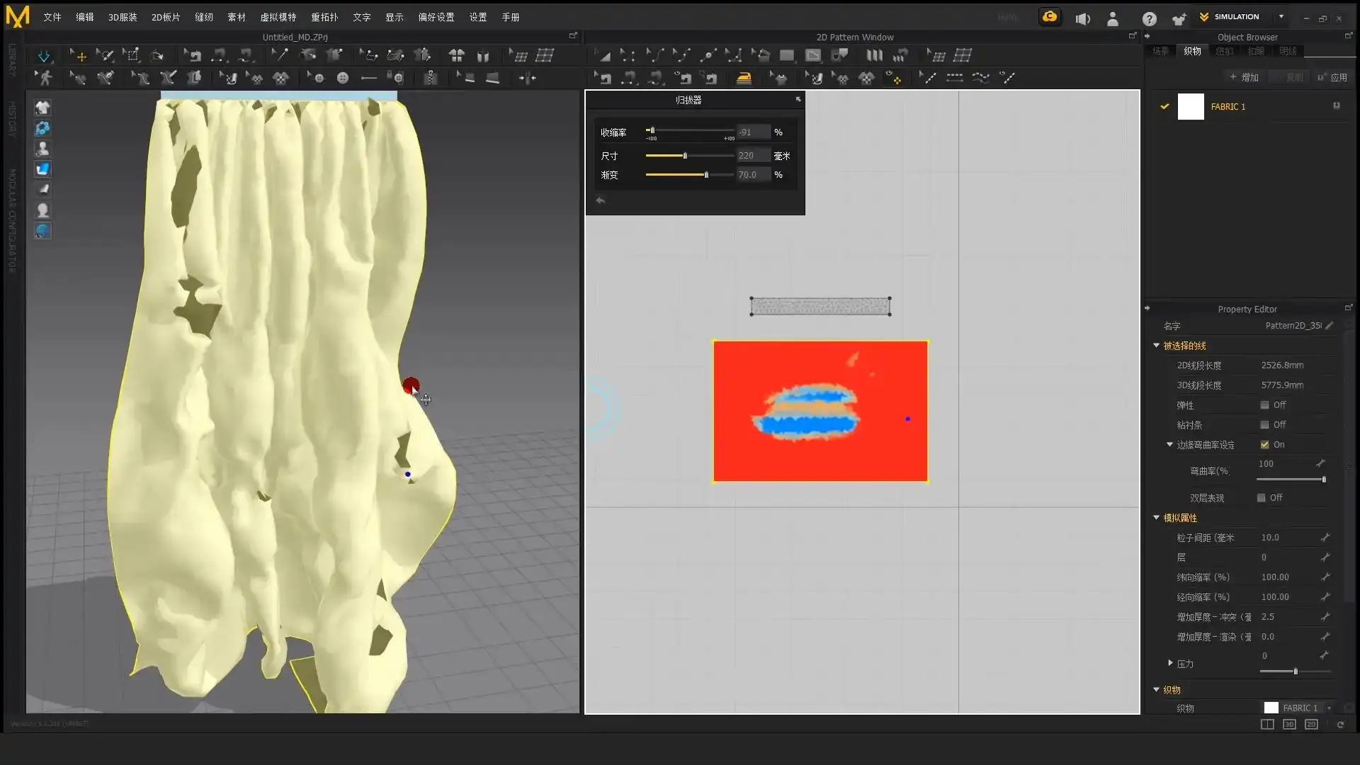This screenshot has height=765, width=1360.
Task: Click the Simulate arrow icon in 3D toolbar
Action: point(43,55)
